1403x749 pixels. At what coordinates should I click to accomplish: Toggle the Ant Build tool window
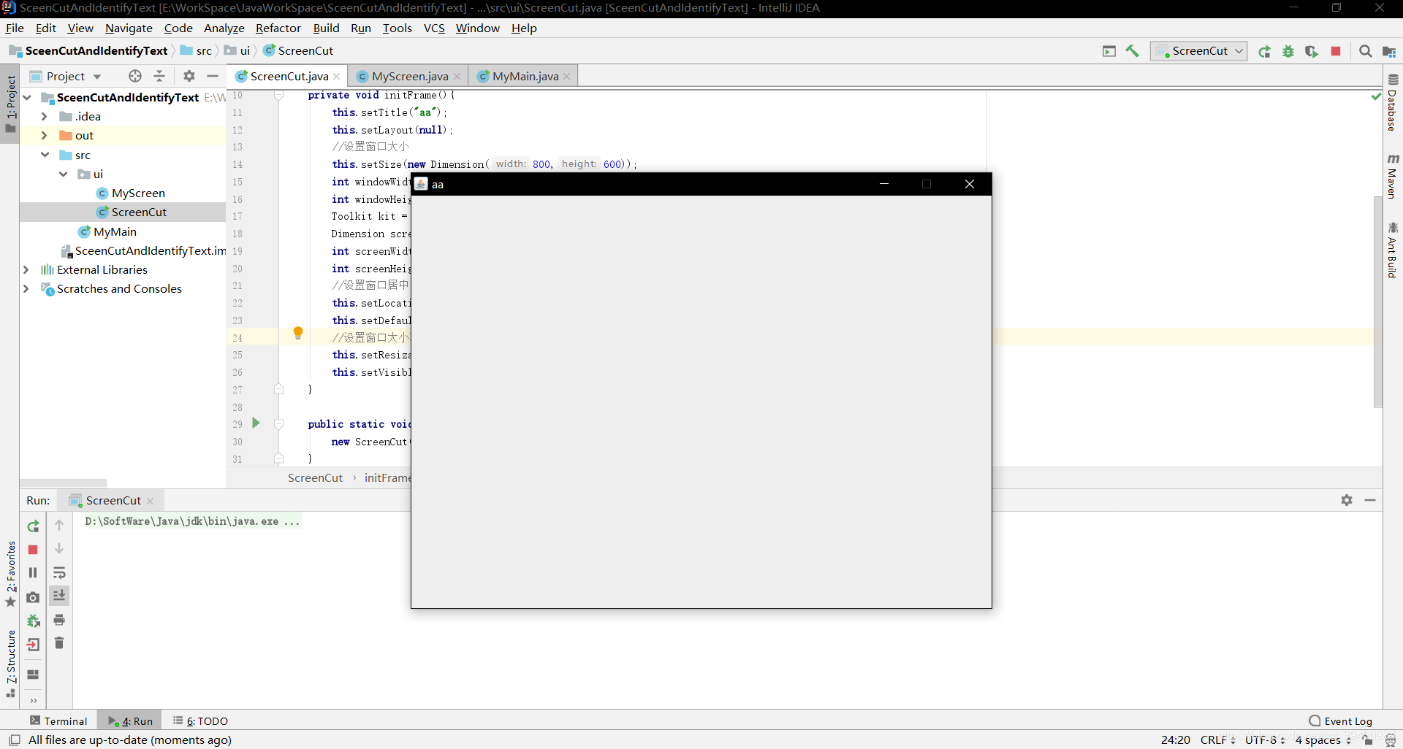click(1392, 250)
